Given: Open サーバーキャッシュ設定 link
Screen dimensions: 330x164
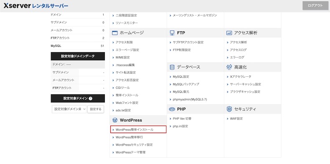Looking at the screenshot, I should (x=245, y=84).
